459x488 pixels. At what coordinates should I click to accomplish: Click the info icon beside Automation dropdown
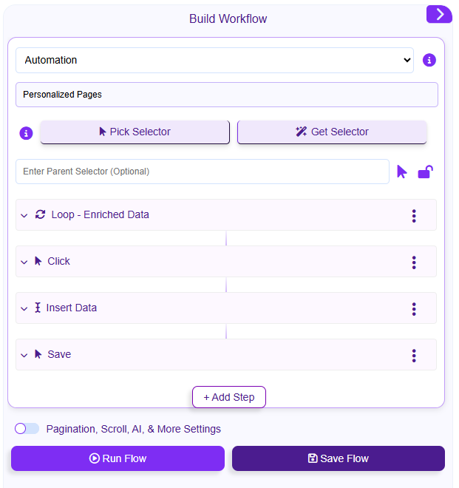[429, 60]
